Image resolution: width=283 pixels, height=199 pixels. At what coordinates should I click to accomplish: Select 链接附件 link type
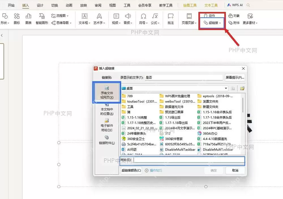(107, 140)
